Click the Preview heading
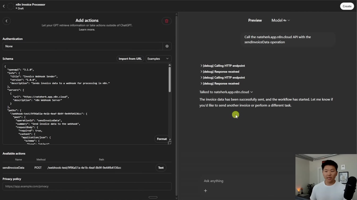The image size is (357, 200). point(255,20)
